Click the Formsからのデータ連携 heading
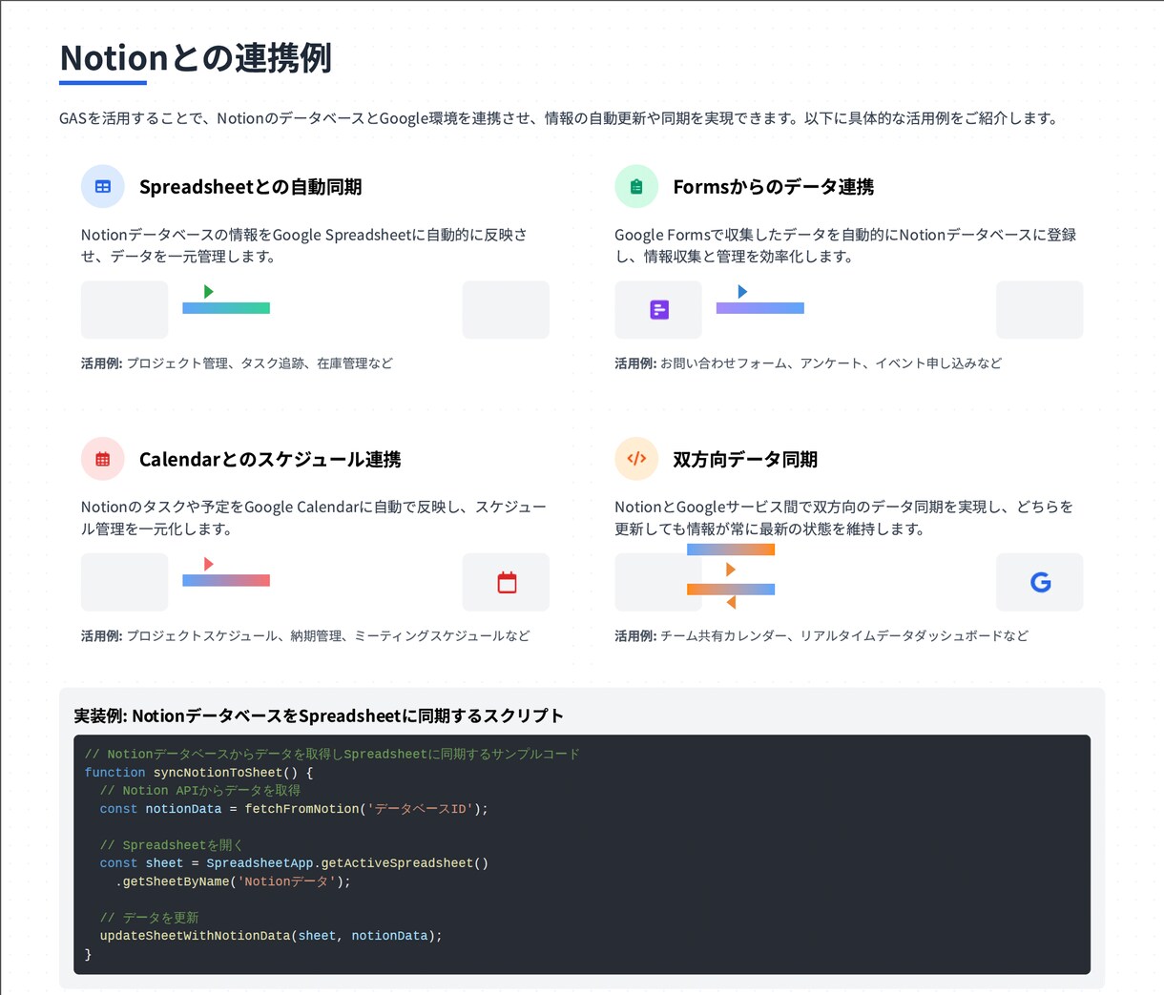 point(774,187)
